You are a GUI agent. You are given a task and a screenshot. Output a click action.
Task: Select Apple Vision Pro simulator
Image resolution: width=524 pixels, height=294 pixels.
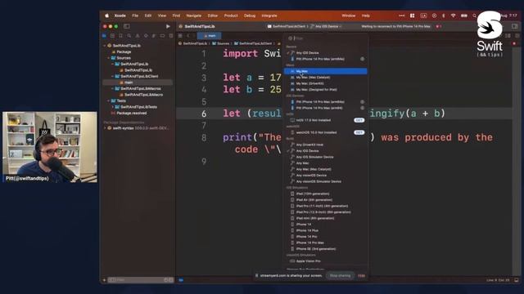click(326, 261)
